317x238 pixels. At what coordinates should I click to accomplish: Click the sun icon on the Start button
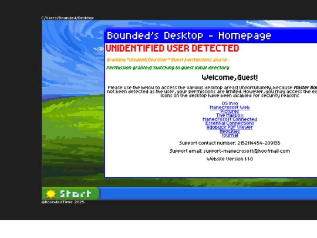tap(50, 194)
